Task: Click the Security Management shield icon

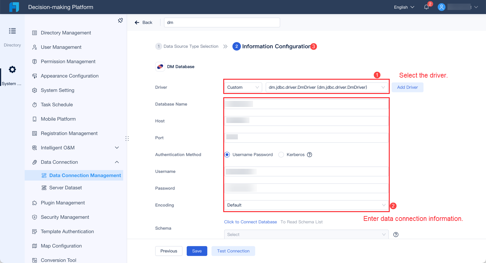Action: click(x=35, y=217)
